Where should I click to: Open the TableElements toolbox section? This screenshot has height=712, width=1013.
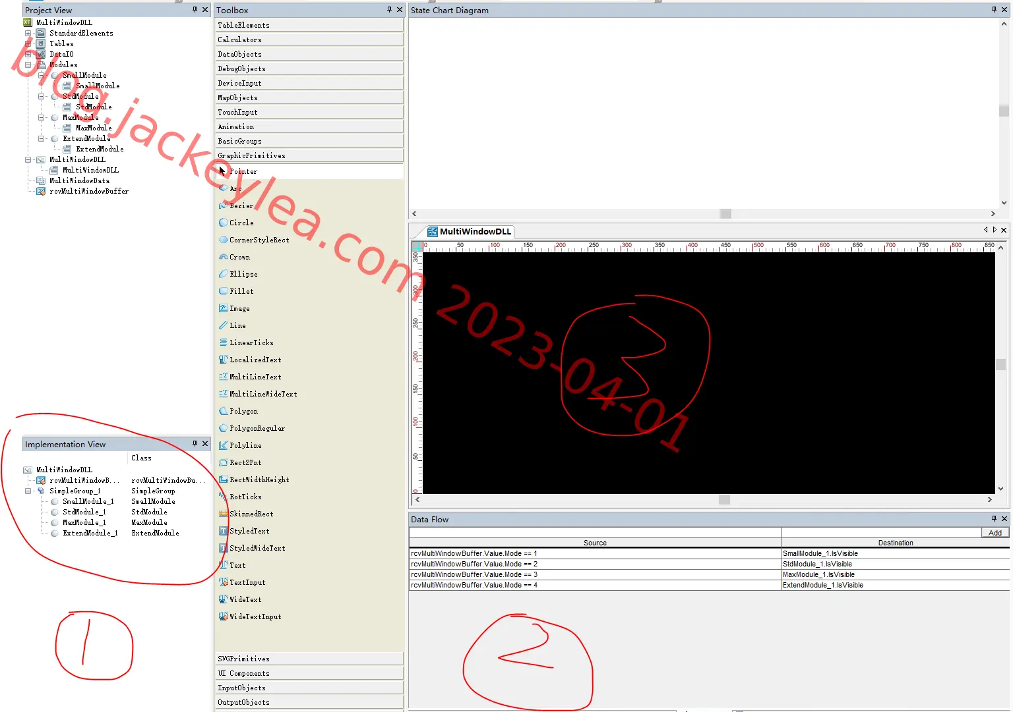coord(309,25)
